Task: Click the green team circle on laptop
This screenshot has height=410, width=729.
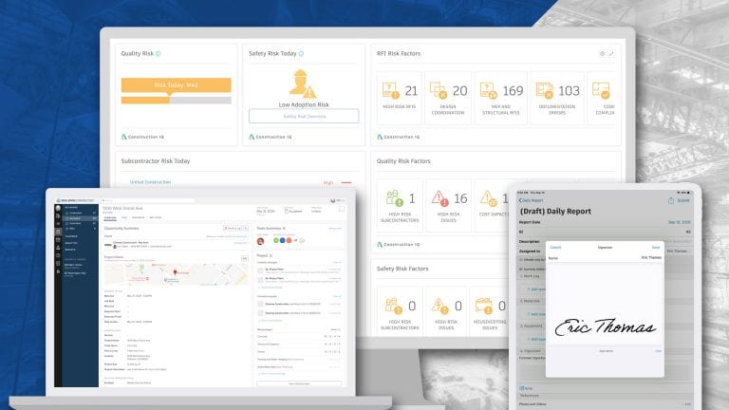Action: click(x=275, y=240)
